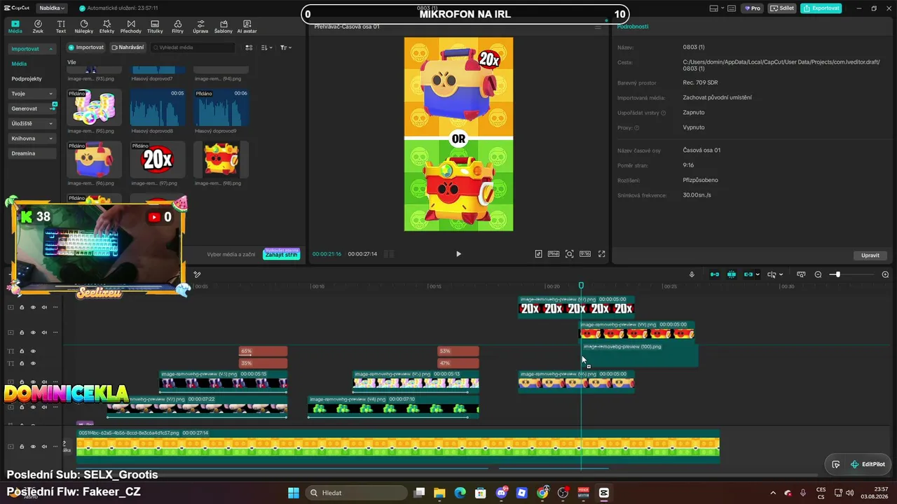Open the Windows Start menu
Viewport: 897px width, 504px height.
[x=294, y=493]
